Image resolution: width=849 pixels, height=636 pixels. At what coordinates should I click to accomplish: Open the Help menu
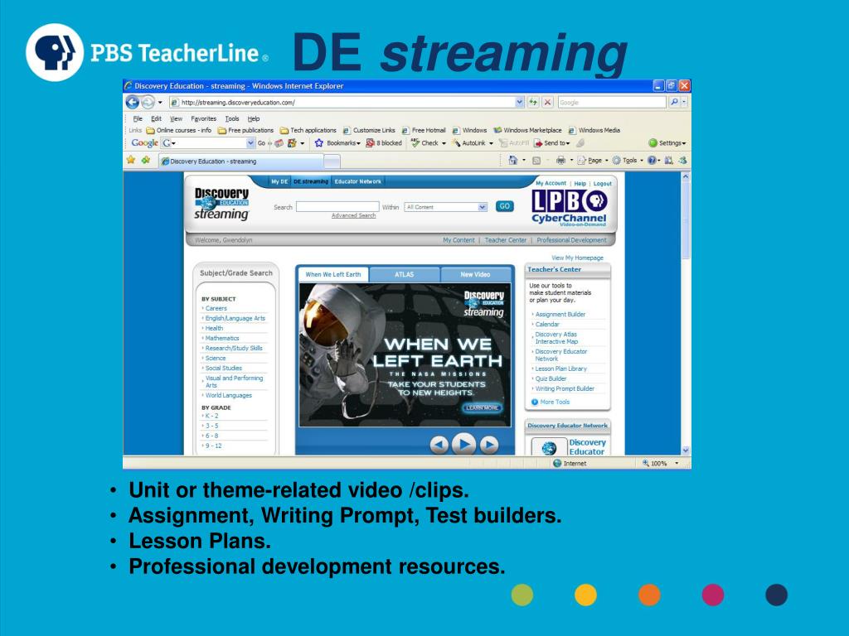click(254, 118)
